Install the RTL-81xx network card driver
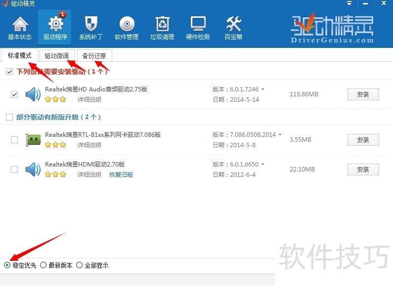 (x=363, y=140)
